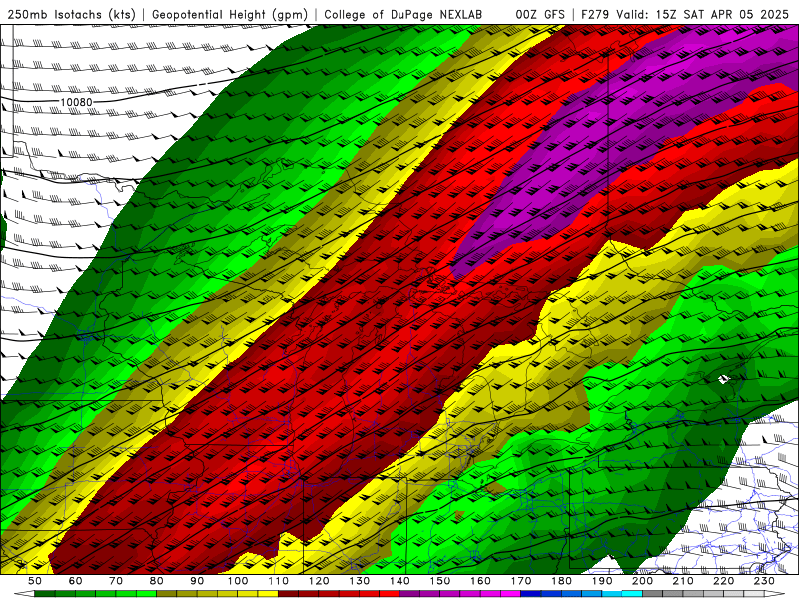Click the 140 value on the legend
The image size is (799, 599).
pyautogui.click(x=399, y=581)
